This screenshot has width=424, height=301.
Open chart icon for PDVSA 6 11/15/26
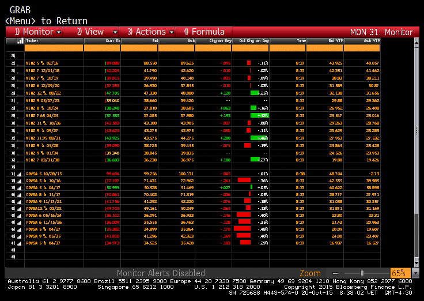[19, 223]
